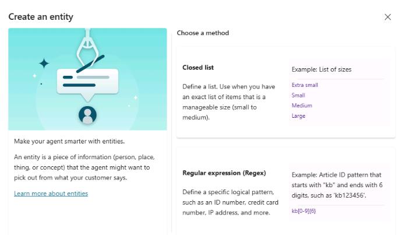Click the Medium example size item
Viewport: 399px width, 235px height.
tap(302, 106)
